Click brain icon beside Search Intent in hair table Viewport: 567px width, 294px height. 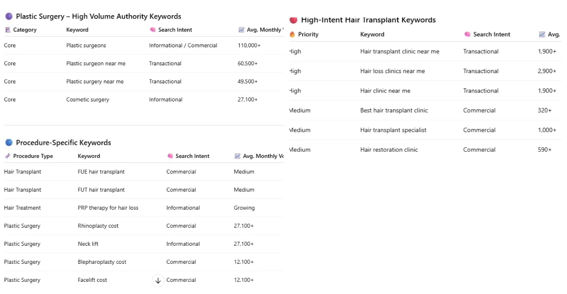tap(467, 34)
